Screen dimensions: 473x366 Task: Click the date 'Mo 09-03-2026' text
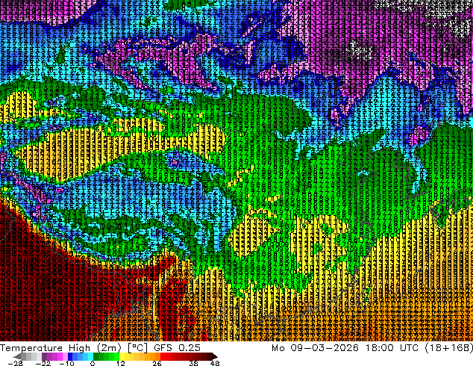(x=316, y=348)
